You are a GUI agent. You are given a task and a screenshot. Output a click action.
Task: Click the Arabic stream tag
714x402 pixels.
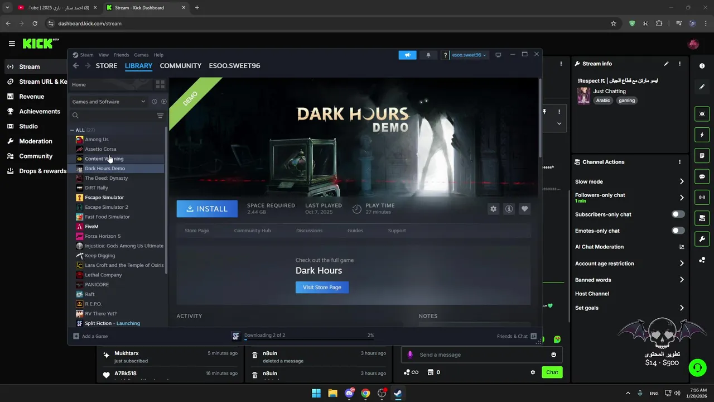point(602,100)
